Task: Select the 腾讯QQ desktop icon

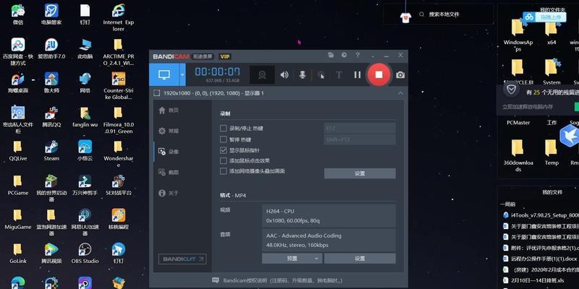Action: (x=51, y=117)
